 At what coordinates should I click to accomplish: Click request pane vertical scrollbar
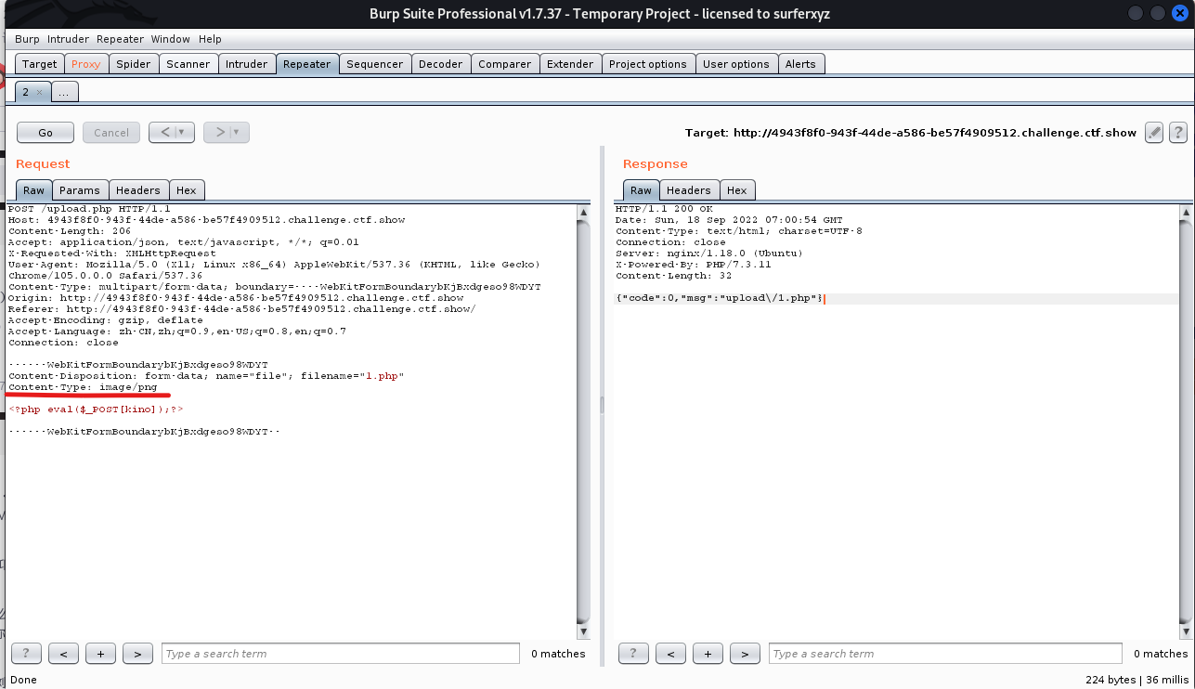(x=583, y=422)
